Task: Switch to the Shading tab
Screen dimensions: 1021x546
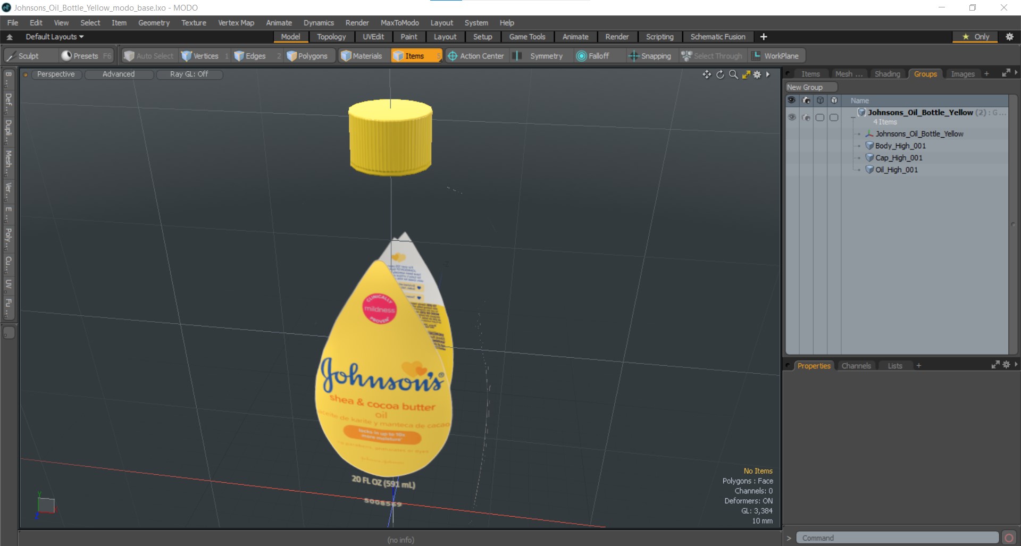Action: click(888, 74)
